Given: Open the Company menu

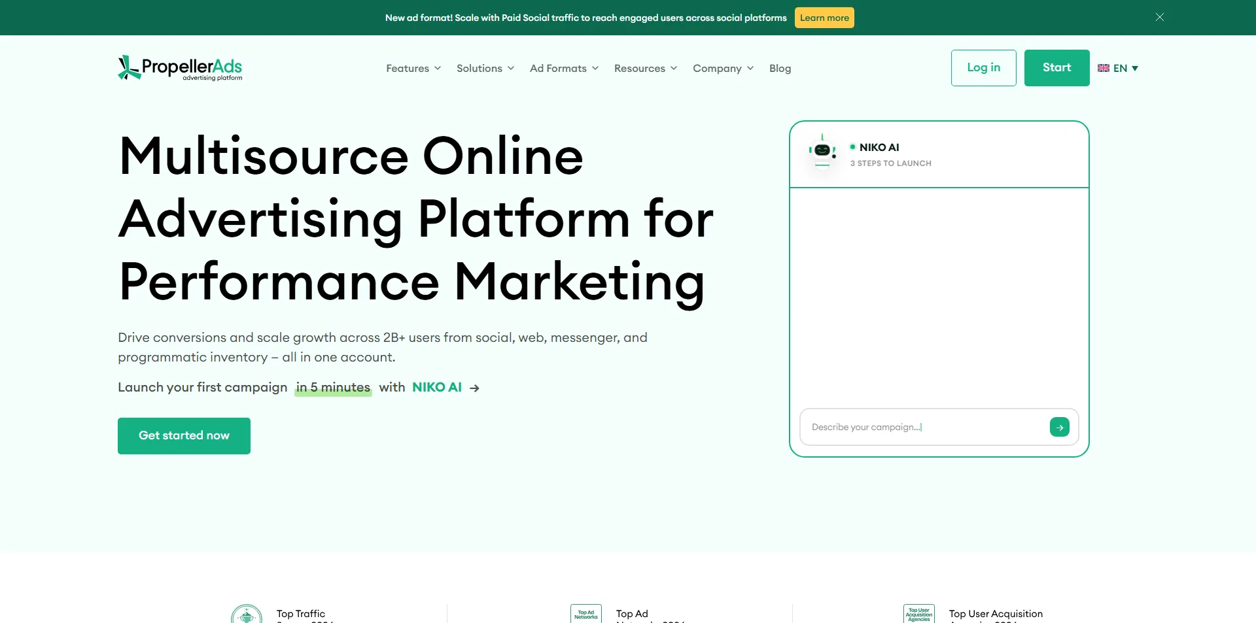Looking at the screenshot, I should coord(723,68).
